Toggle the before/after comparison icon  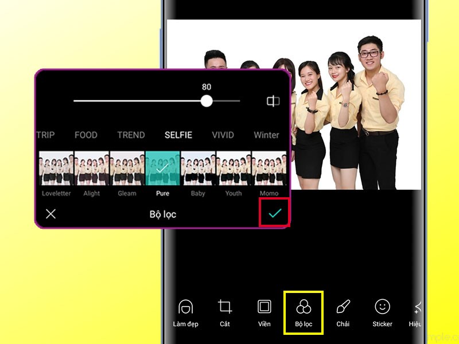coord(273,100)
